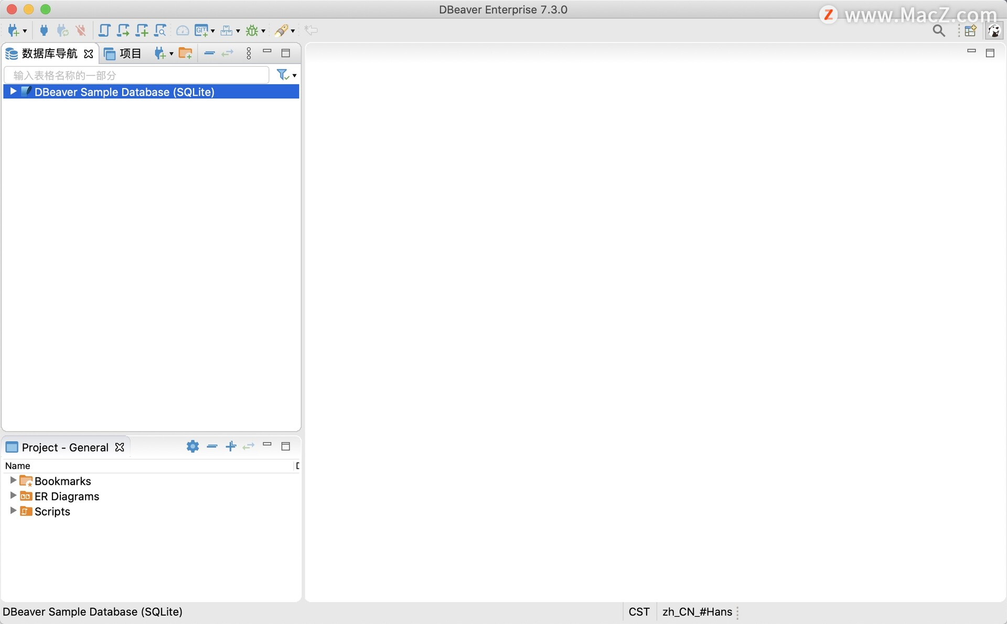Open the navigator filter dropdown arrow
Image resolution: width=1007 pixels, height=624 pixels.
[294, 76]
